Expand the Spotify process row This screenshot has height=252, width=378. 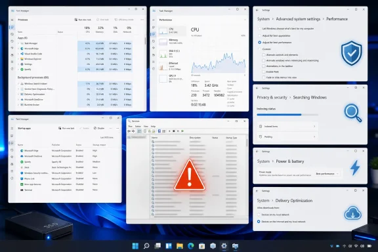18,70
